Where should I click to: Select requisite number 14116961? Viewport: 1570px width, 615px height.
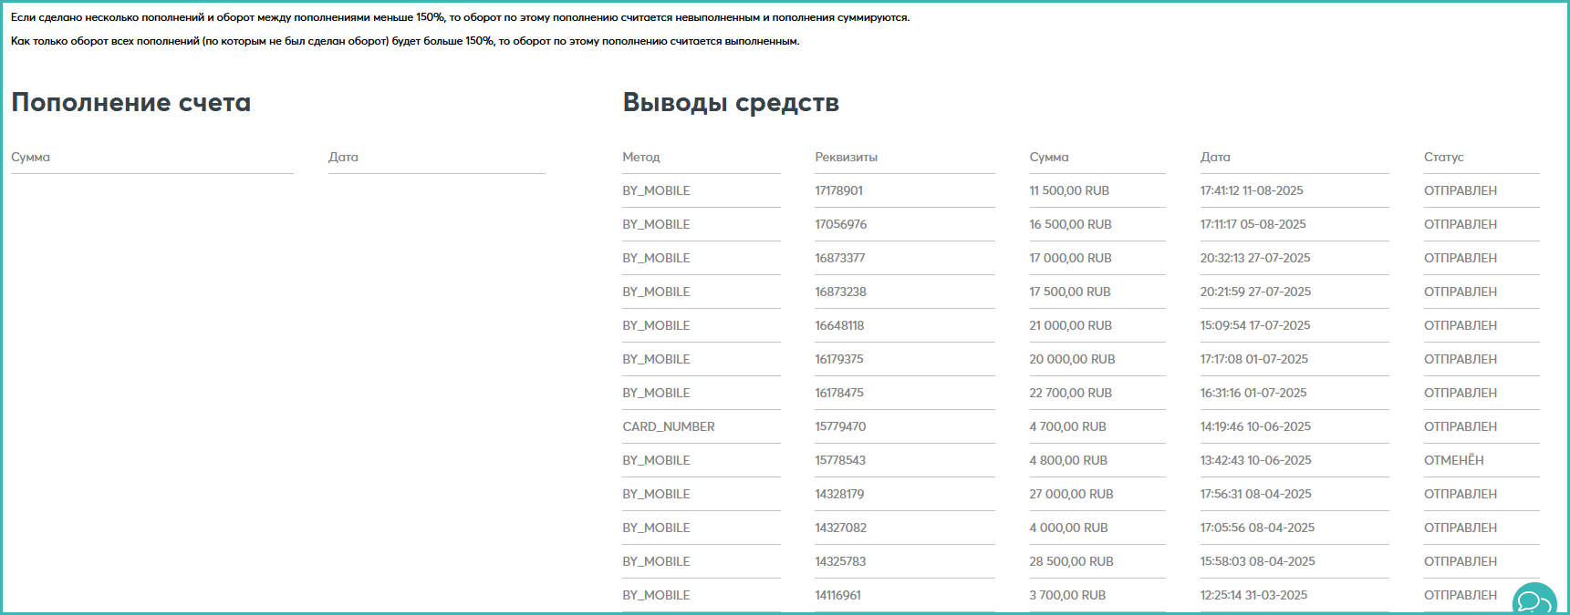click(x=837, y=595)
